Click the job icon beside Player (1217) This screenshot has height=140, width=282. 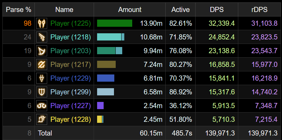[42, 65]
